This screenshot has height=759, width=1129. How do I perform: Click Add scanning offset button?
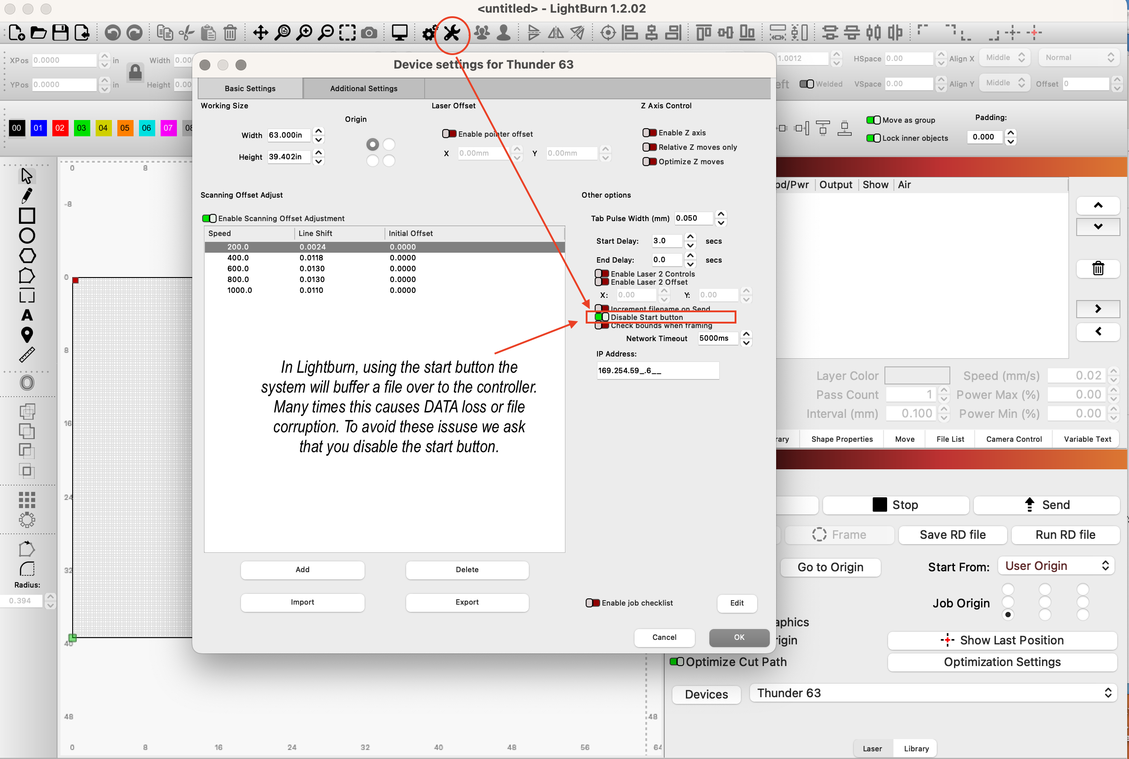click(x=302, y=570)
